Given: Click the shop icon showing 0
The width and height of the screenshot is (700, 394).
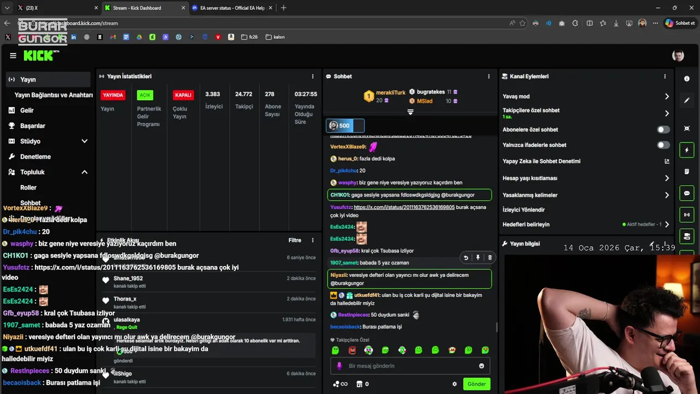Looking at the screenshot, I should 362,384.
